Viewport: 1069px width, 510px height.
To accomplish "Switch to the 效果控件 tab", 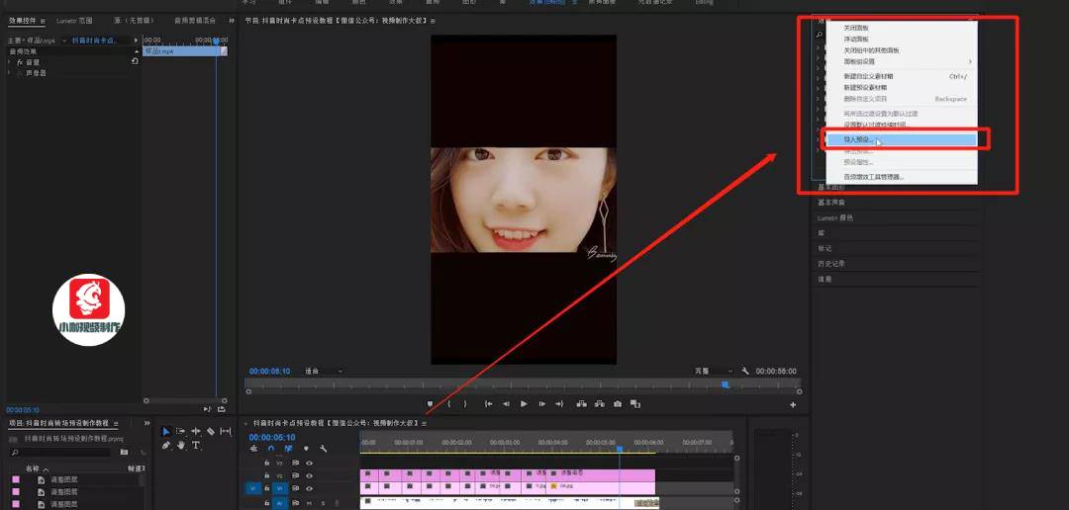I will 23,21.
